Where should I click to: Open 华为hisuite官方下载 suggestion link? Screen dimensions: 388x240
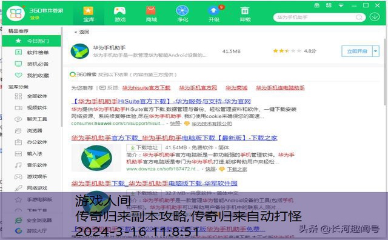146,88
